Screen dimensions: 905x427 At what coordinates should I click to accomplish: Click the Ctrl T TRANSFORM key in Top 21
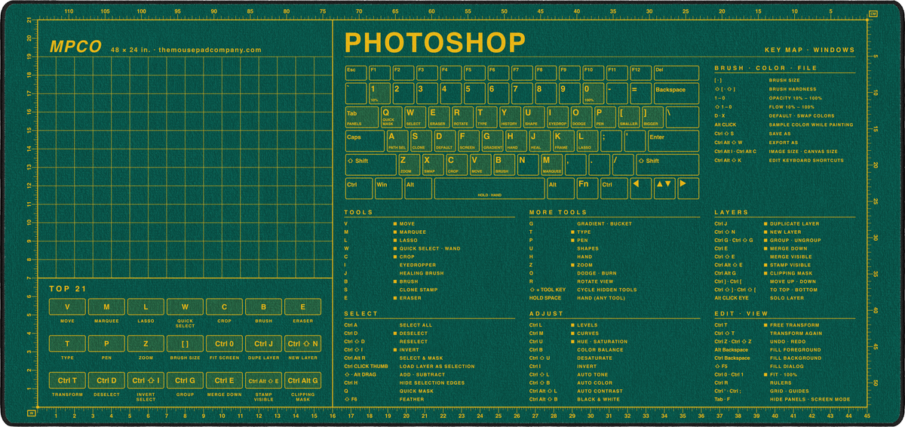(68, 380)
